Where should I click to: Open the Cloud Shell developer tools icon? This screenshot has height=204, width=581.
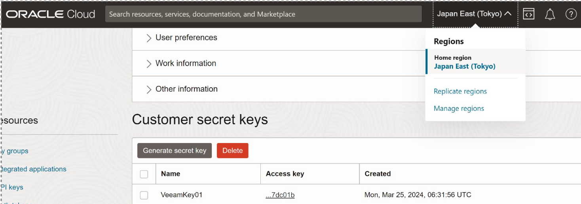pyautogui.click(x=529, y=14)
